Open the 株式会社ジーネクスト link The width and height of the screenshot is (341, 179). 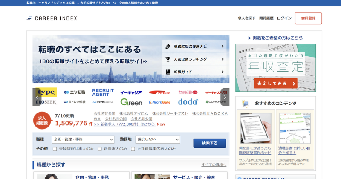click(170, 113)
